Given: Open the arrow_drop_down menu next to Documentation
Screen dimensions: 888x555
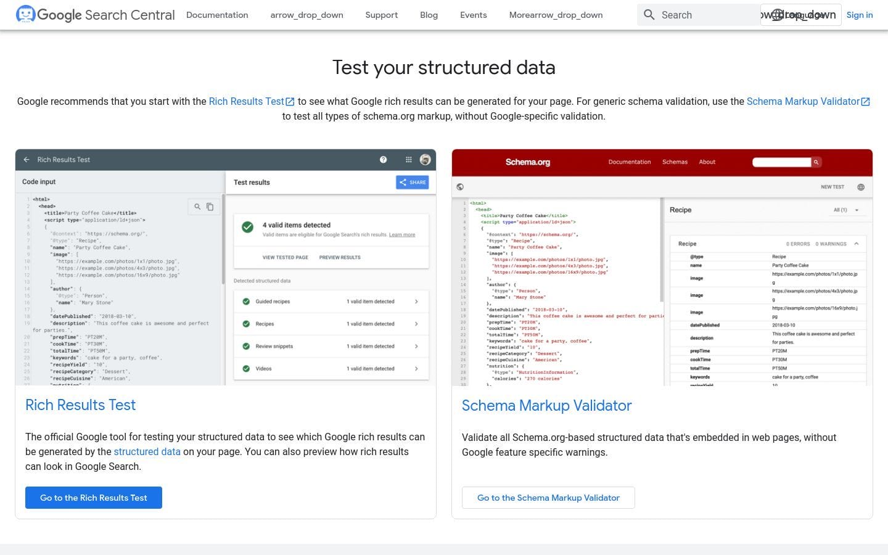Looking at the screenshot, I should (306, 15).
